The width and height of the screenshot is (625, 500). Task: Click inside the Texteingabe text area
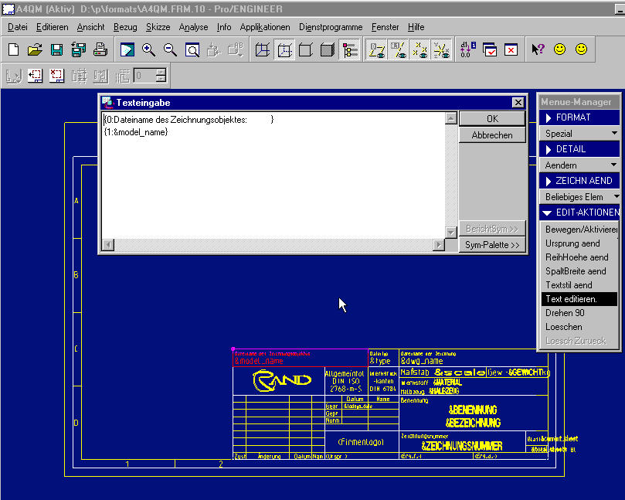click(x=273, y=175)
